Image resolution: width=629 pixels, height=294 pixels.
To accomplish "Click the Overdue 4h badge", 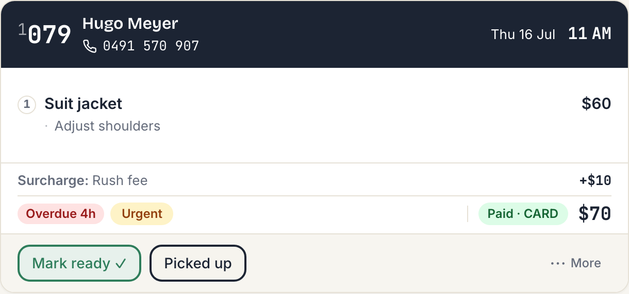I will tap(61, 214).
